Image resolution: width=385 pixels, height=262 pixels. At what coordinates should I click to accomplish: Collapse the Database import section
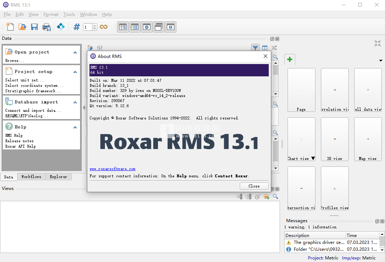tap(75, 102)
